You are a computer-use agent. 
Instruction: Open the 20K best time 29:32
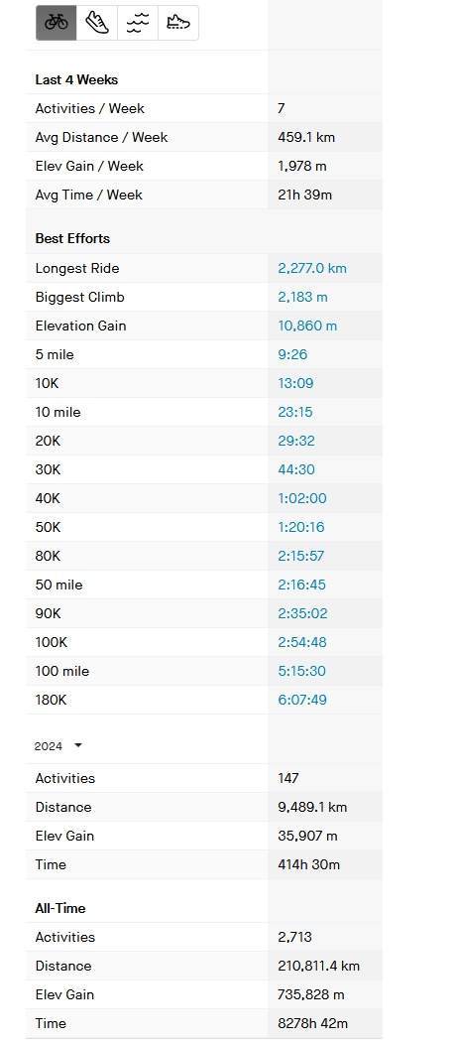[x=296, y=441]
